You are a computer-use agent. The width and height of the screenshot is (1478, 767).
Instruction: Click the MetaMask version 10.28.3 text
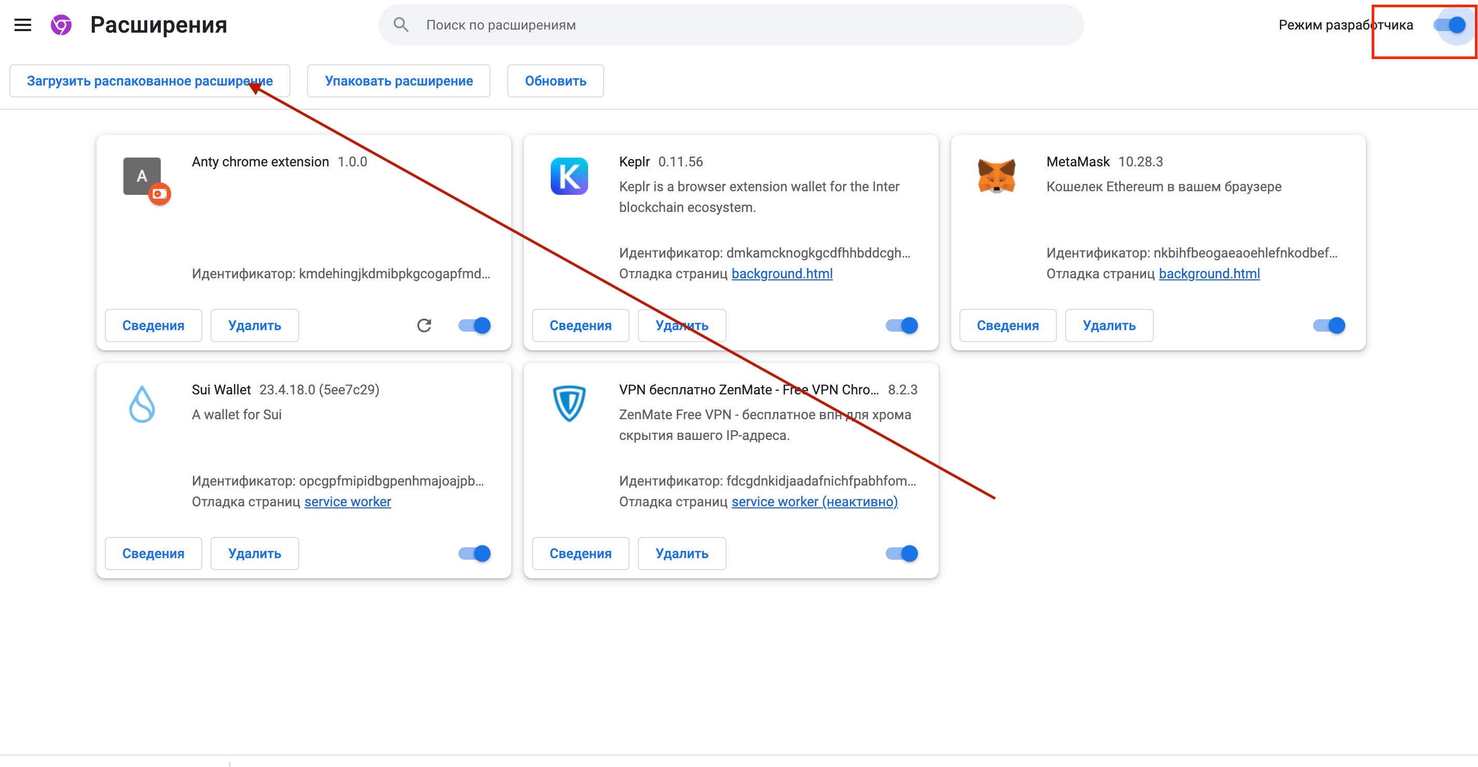tap(1140, 162)
